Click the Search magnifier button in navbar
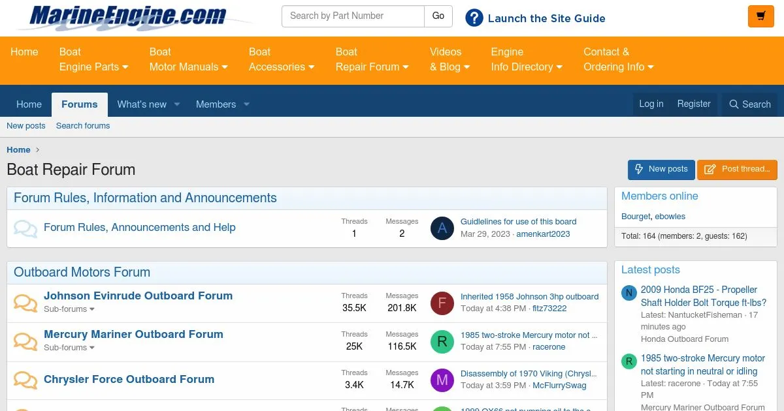This screenshot has width=784, height=411. [x=749, y=104]
